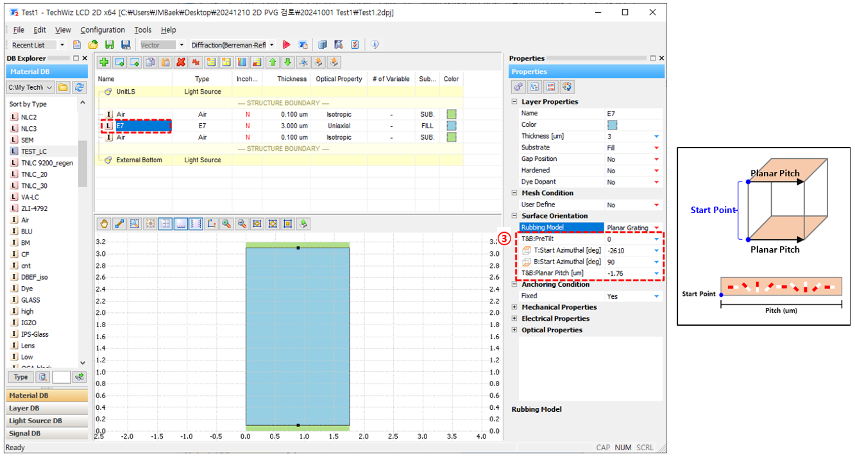Screen dimensions: 855x456
Task: Expand the Optical Properties section
Action: (x=514, y=330)
